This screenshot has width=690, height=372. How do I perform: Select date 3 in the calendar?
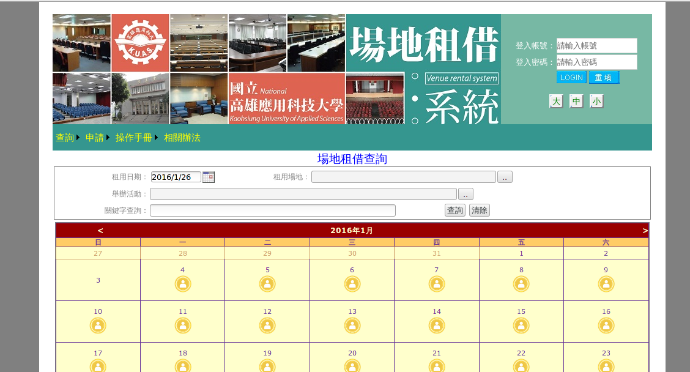pyautogui.click(x=98, y=280)
